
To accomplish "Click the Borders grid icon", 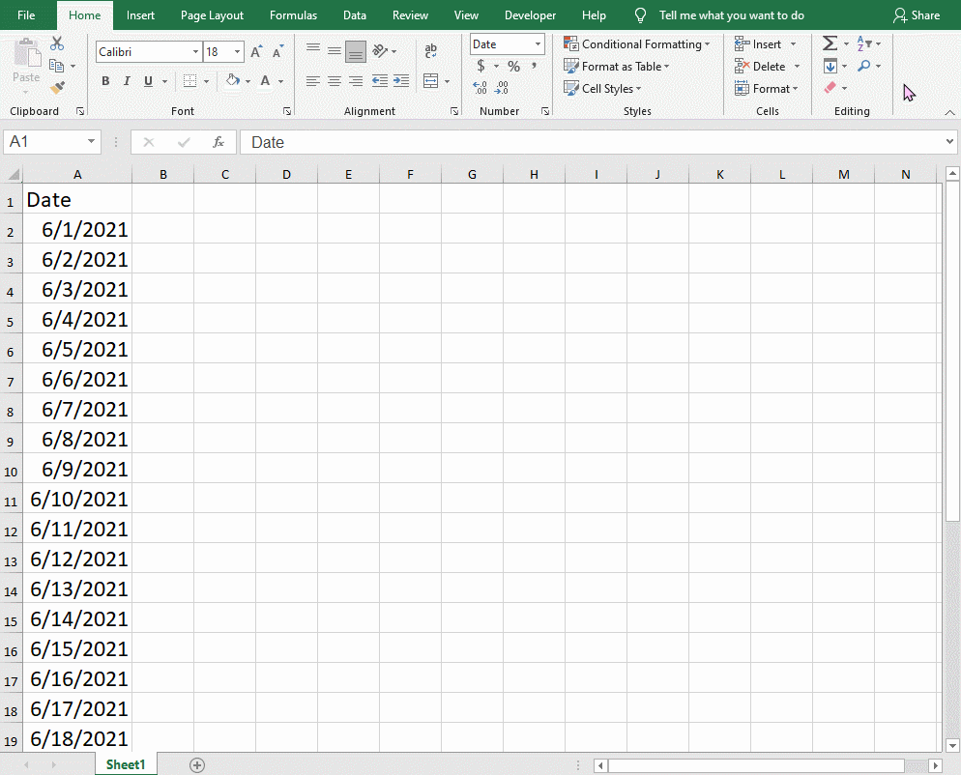I will click(x=190, y=81).
